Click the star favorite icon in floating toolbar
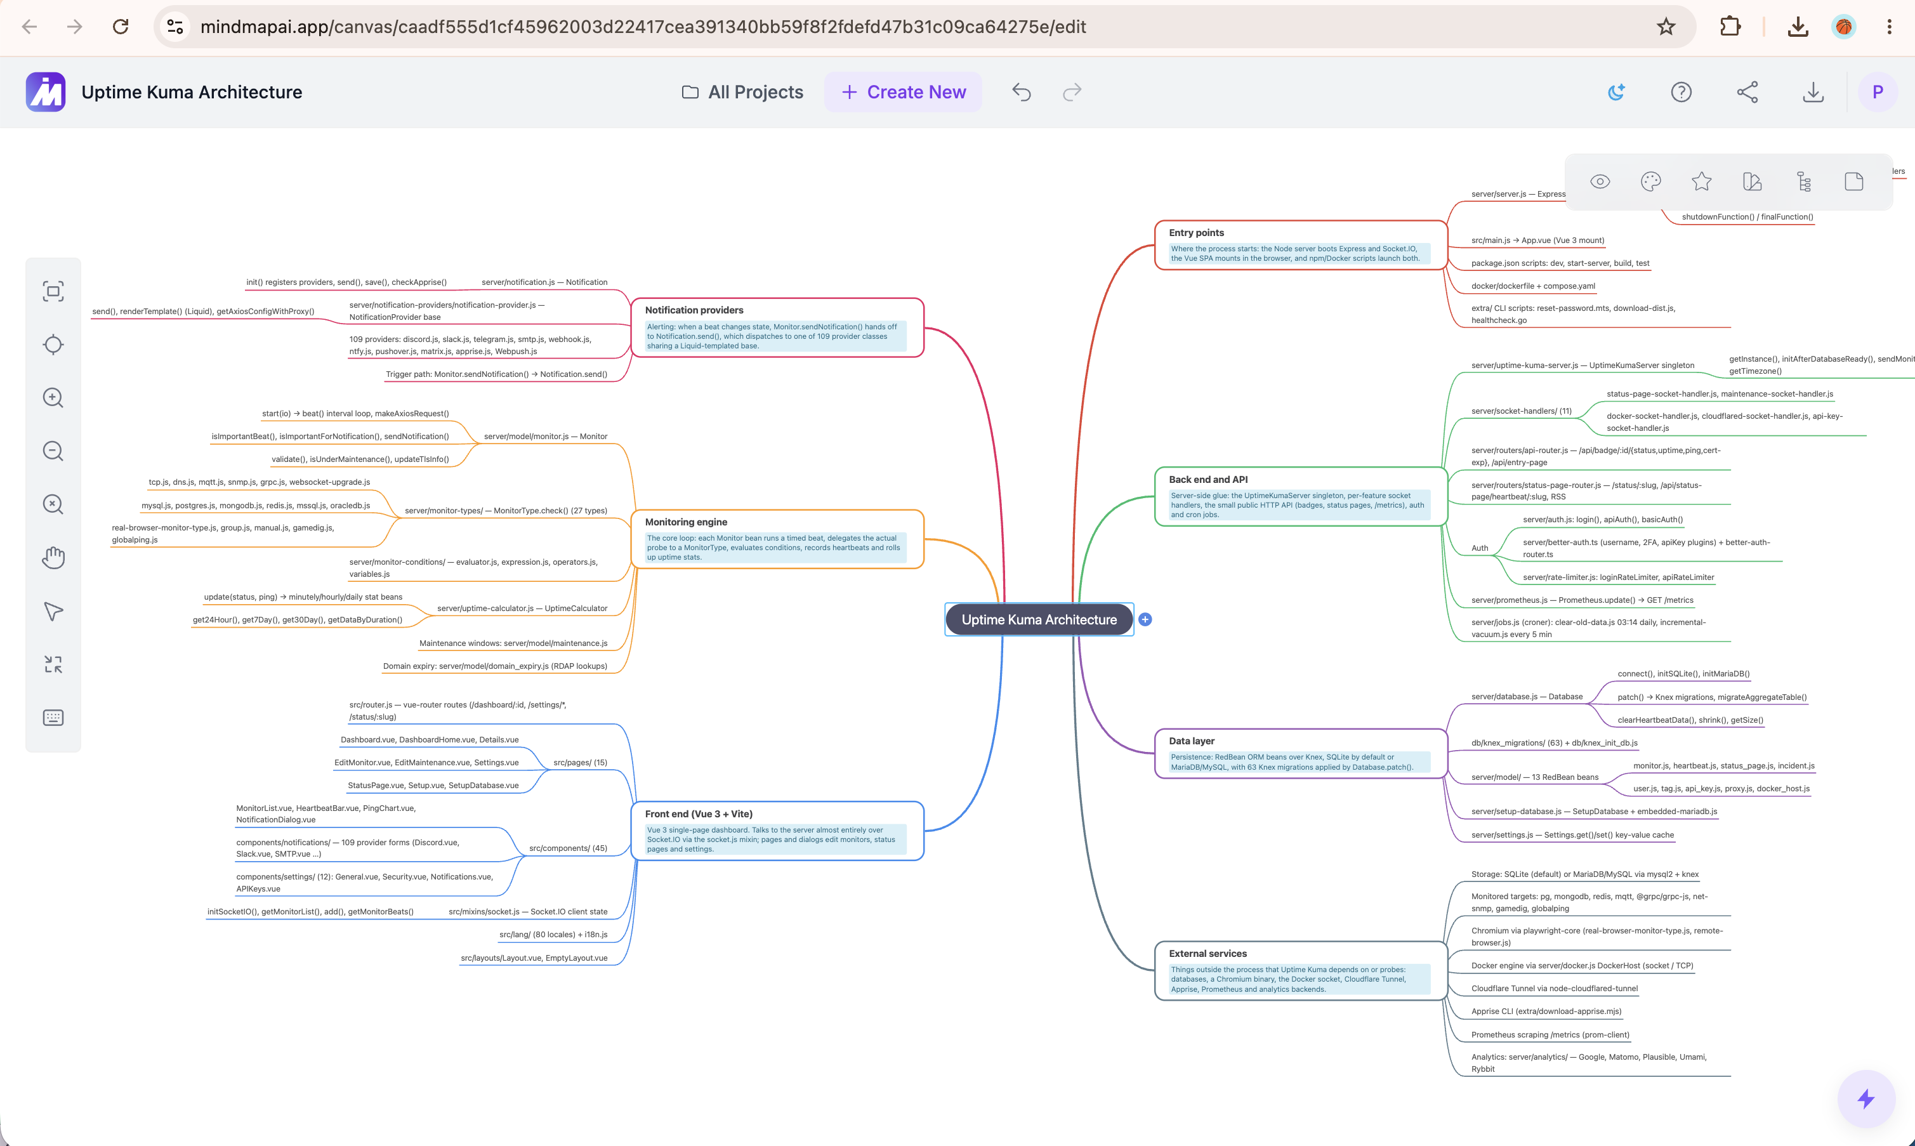1915x1146 pixels. [1701, 181]
